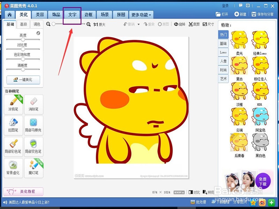The width and height of the screenshot is (279, 209).
Task: Reset adjustments with the circular arrow icon
Action: (38, 33)
